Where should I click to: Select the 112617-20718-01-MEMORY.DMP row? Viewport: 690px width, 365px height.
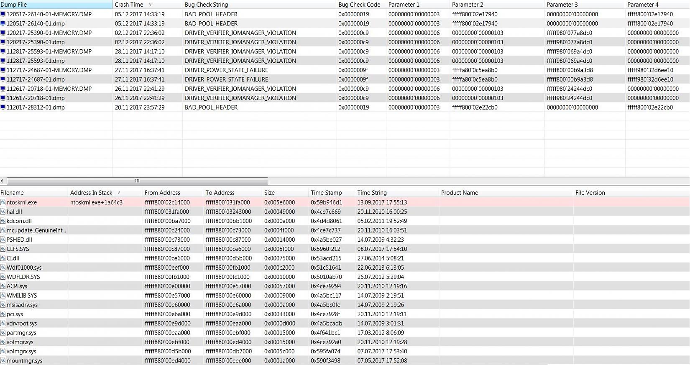tap(49, 89)
